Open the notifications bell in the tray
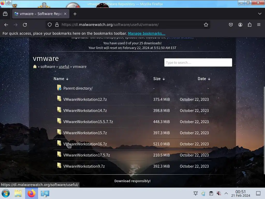The image size is (265, 199). click(196, 193)
